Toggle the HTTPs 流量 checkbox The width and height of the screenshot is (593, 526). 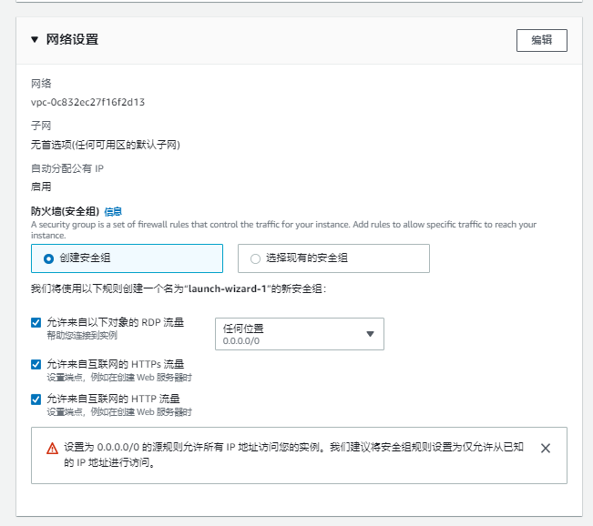tap(36, 365)
